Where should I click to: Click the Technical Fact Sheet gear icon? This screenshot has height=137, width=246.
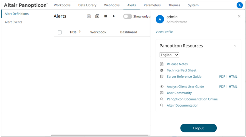pyautogui.click(x=162, y=70)
